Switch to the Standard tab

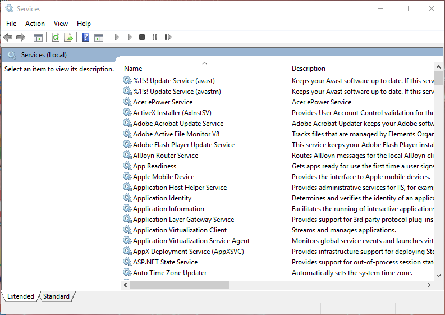[x=56, y=296]
